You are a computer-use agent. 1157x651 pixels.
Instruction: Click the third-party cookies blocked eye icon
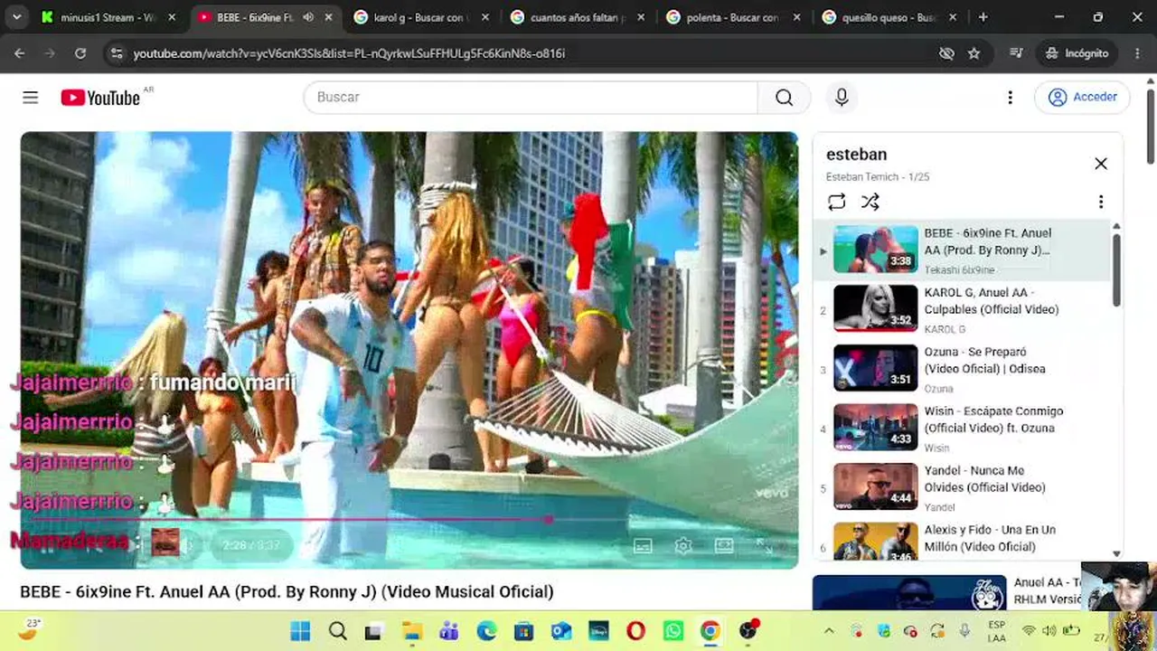click(x=946, y=53)
